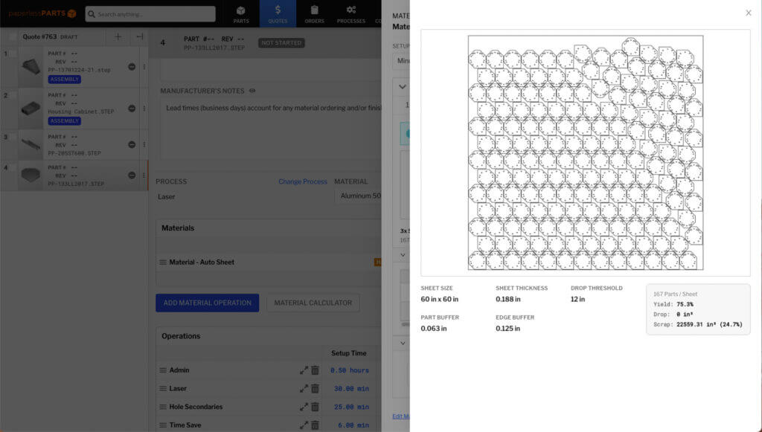Expand the chevron section in the side panel
762x432 pixels.
click(x=403, y=87)
